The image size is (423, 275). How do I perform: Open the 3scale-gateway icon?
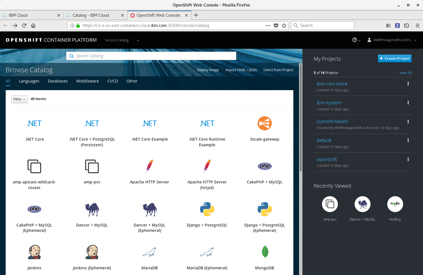(265, 123)
